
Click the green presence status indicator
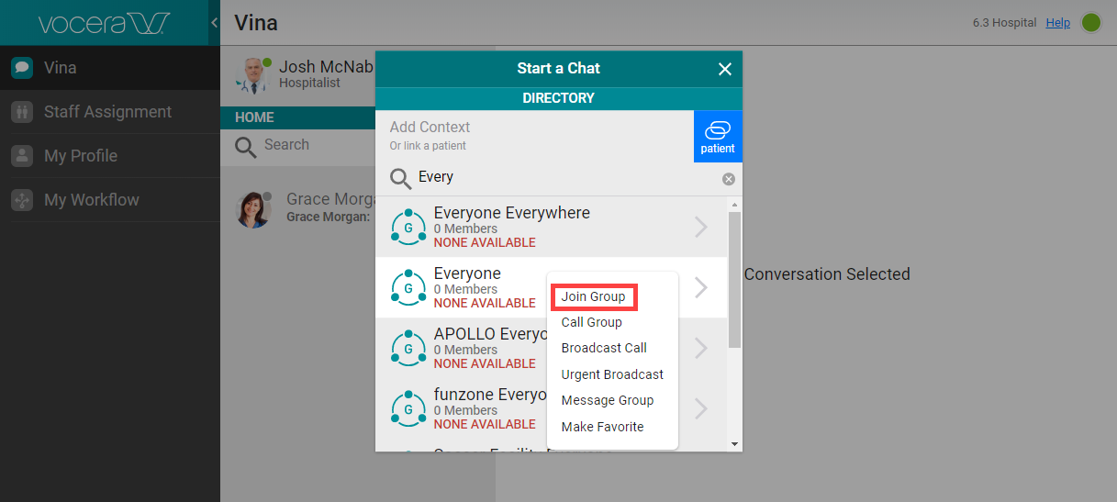click(x=1090, y=23)
